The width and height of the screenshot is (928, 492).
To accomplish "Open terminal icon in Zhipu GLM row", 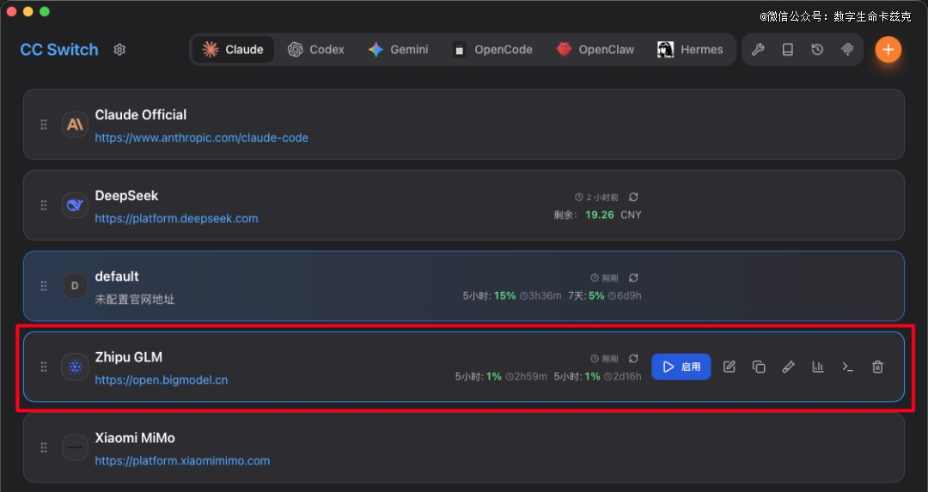I will click(847, 367).
